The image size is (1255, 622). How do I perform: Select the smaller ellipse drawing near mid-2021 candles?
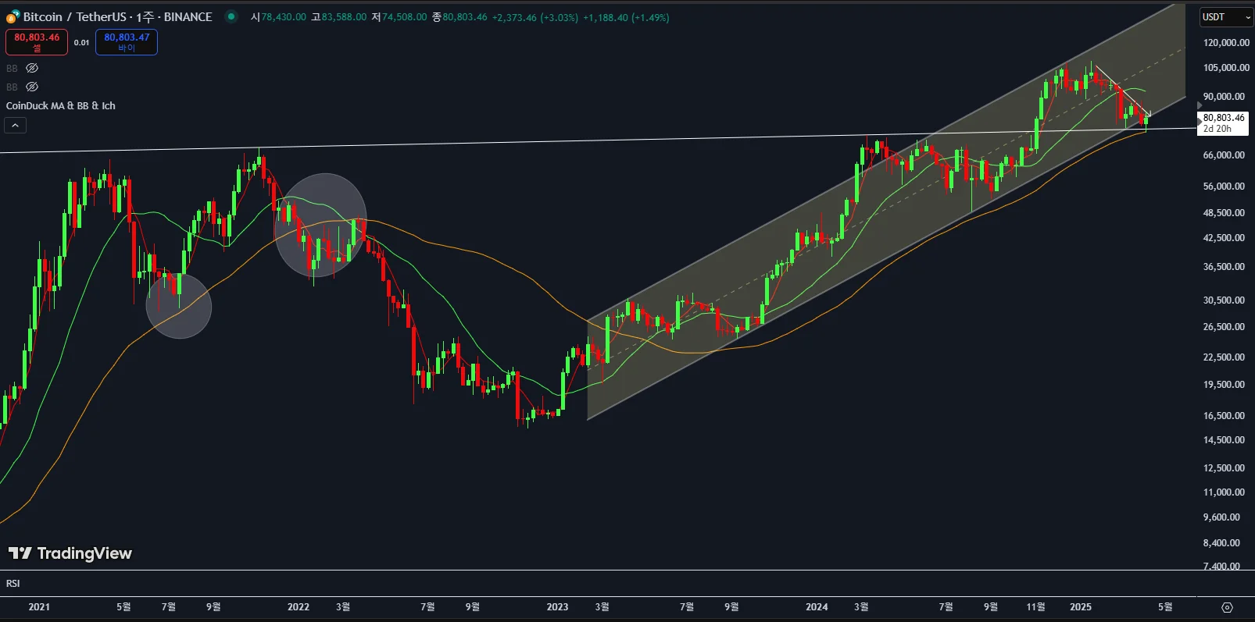[x=179, y=306]
